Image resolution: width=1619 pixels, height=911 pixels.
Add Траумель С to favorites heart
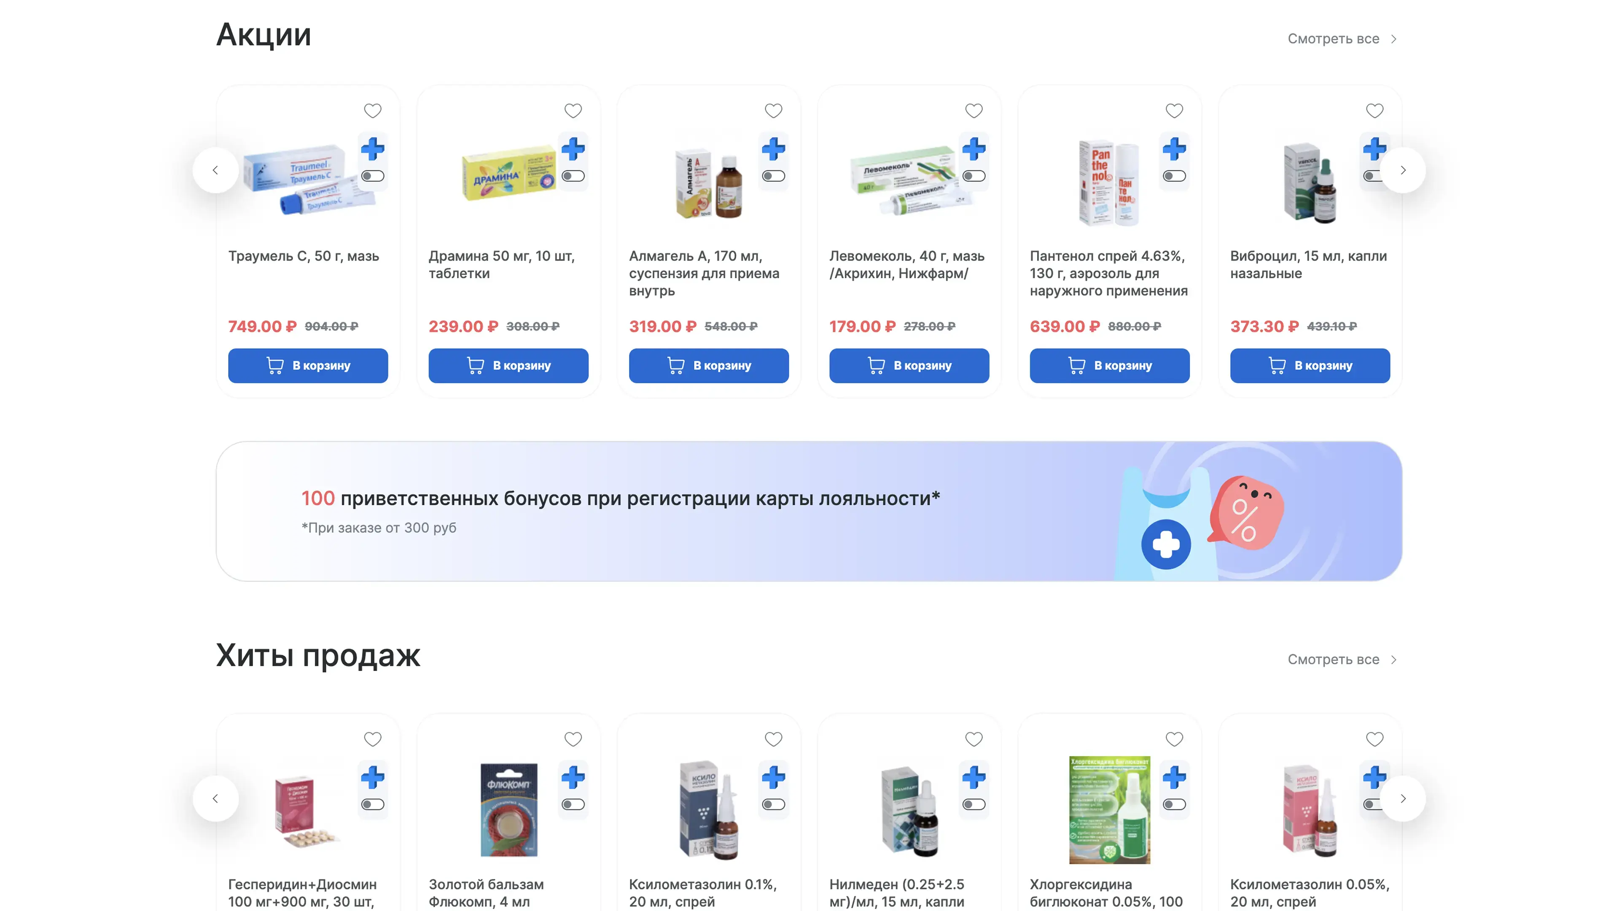pyautogui.click(x=373, y=111)
